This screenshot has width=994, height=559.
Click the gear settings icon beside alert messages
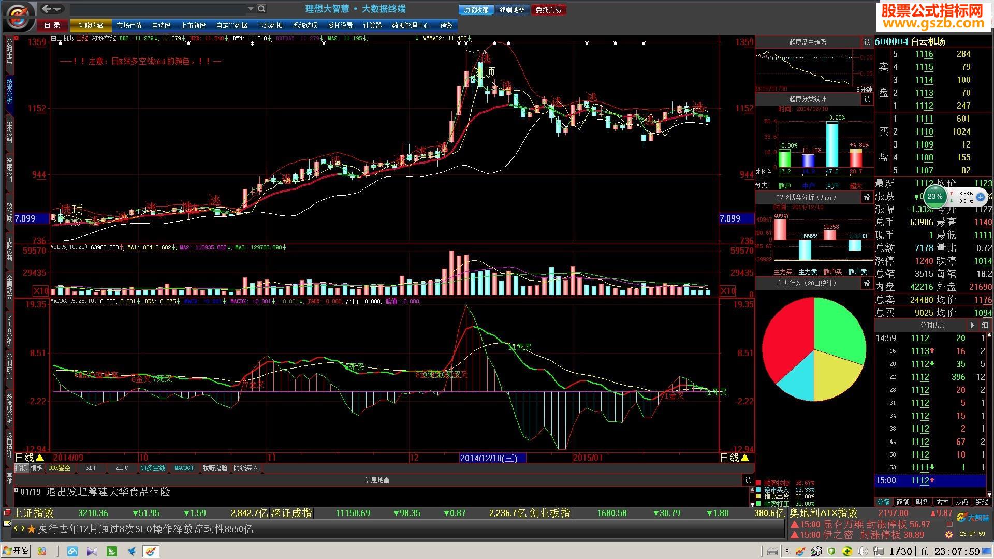(x=948, y=535)
